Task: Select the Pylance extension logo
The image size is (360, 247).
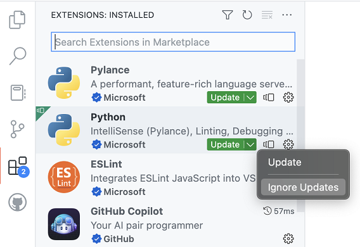Action: coord(64,83)
